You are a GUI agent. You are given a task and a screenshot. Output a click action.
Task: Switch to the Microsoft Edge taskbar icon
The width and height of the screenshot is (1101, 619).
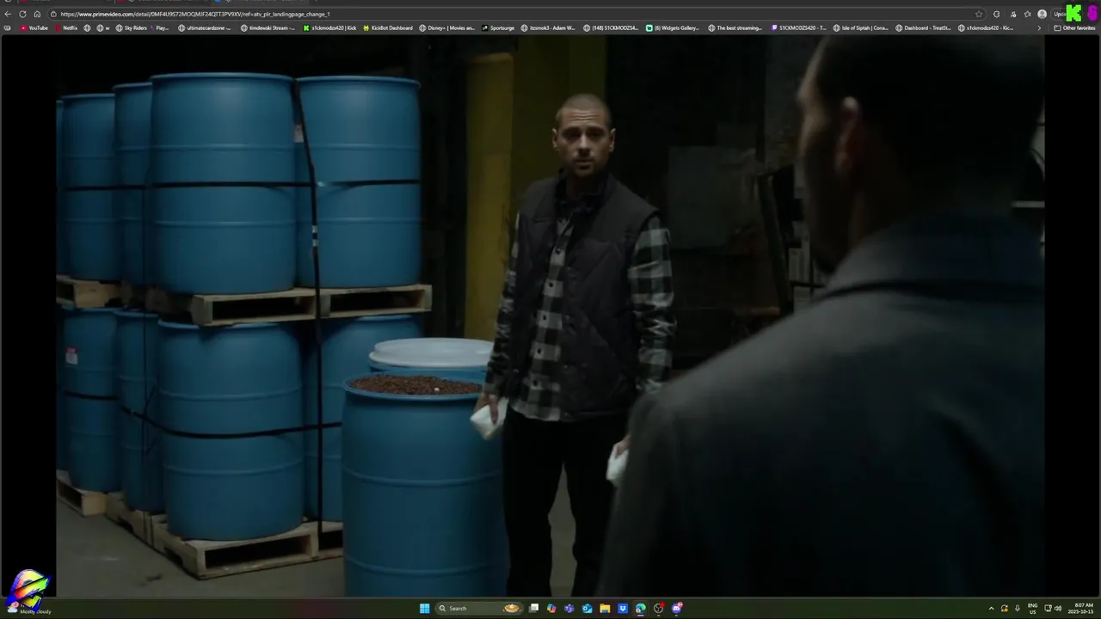641,609
